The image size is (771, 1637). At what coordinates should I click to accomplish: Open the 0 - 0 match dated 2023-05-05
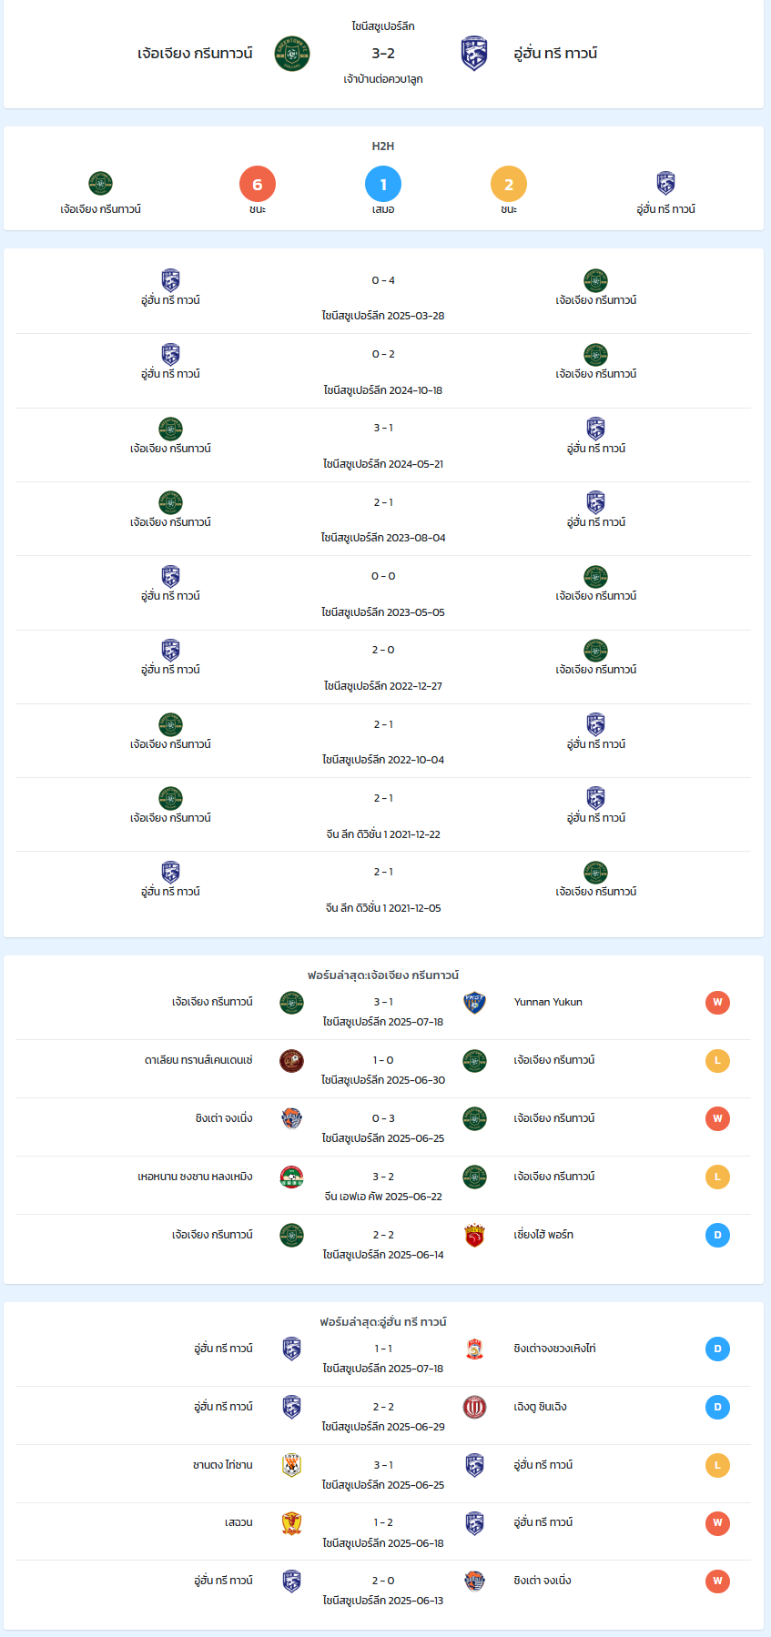pyautogui.click(x=383, y=593)
